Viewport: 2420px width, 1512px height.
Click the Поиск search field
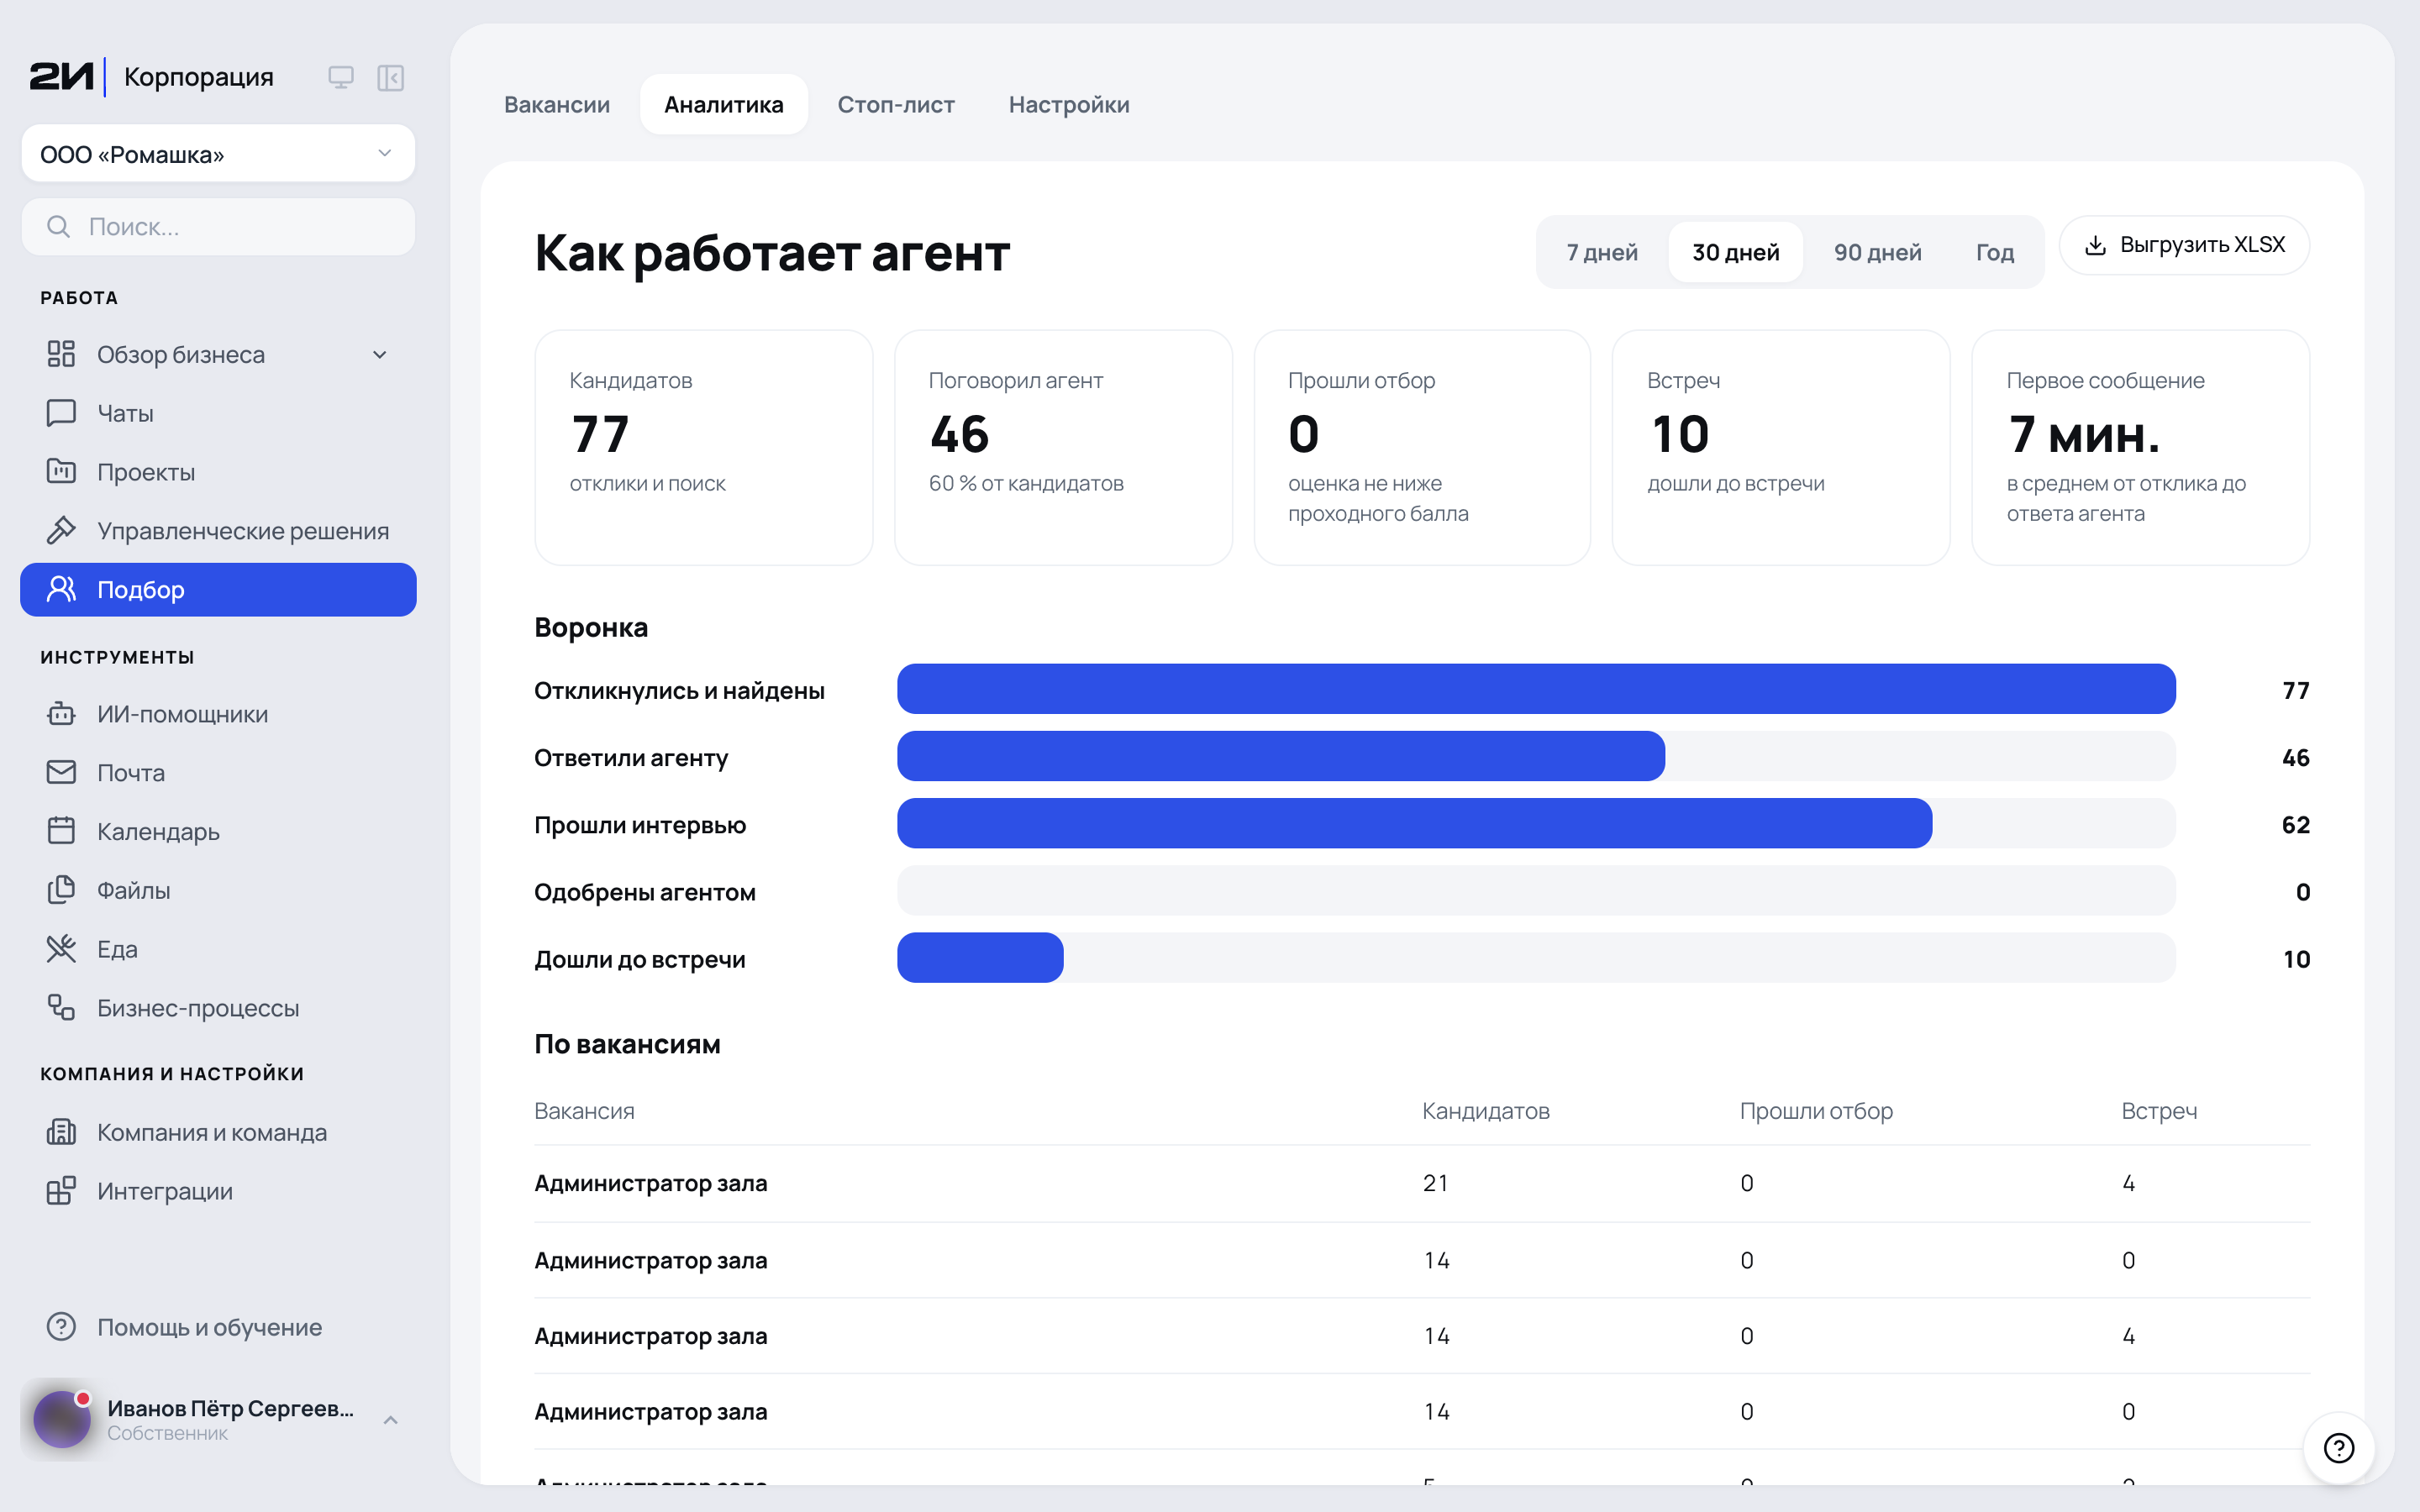coord(218,226)
